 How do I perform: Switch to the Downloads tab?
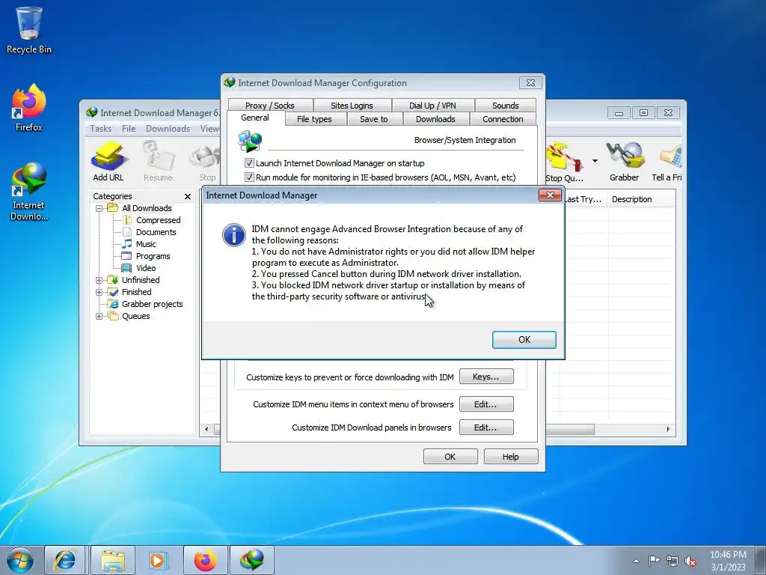click(x=435, y=119)
